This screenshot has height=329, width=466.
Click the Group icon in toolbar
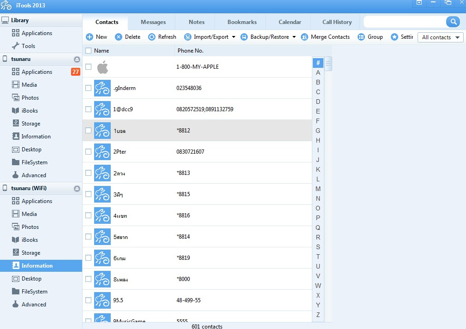(x=361, y=37)
